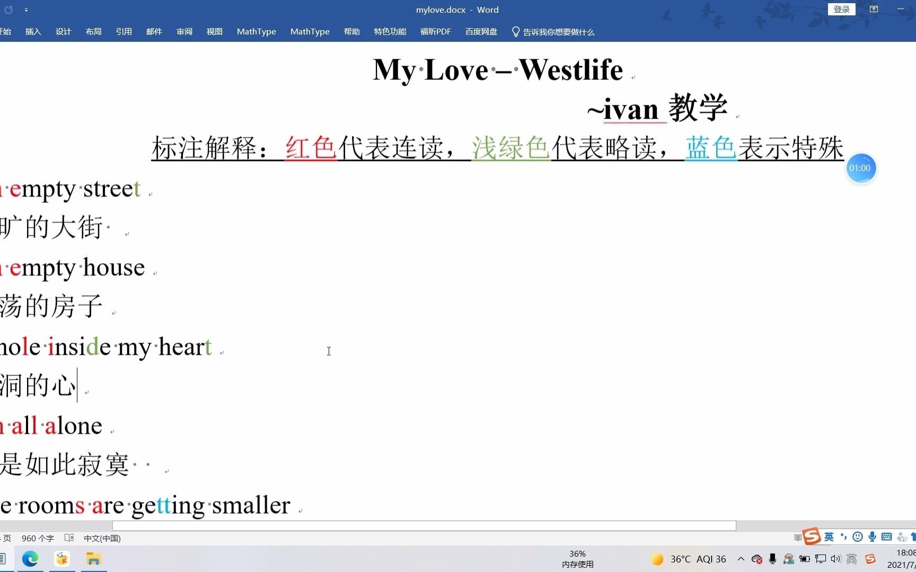This screenshot has width=916, height=572.
Task: Click the Chinese line 是如此寂寞
Action: coord(64,464)
